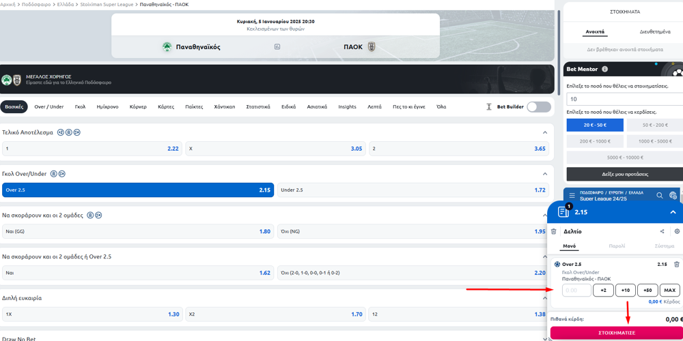The image size is (683, 341).
Task: Pick double chance X2 at 1.70
Action: pos(276,314)
